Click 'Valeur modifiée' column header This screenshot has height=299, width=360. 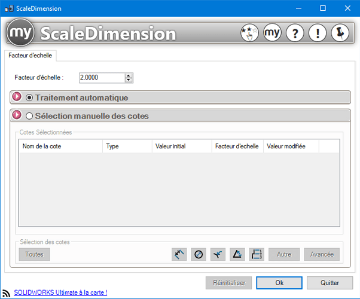[x=291, y=147]
